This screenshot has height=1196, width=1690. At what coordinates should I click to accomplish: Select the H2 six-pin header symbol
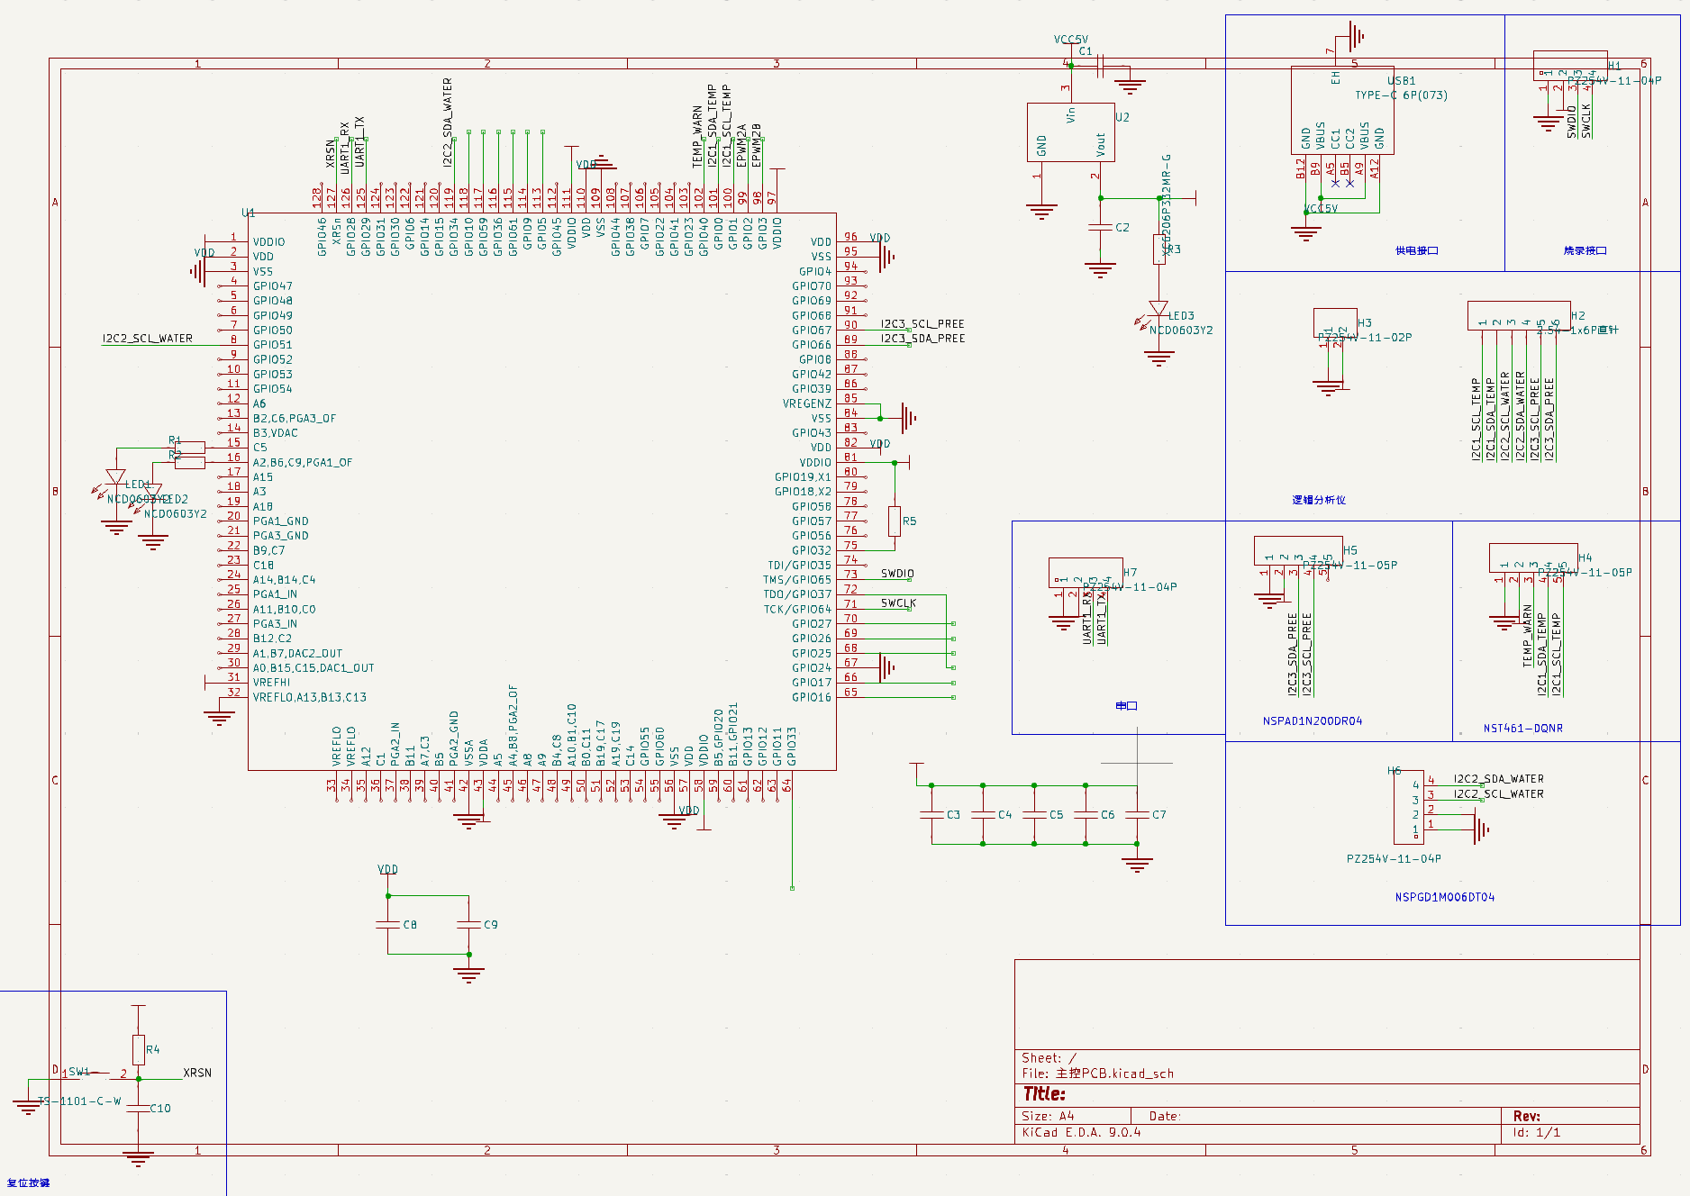(1519, 316)
